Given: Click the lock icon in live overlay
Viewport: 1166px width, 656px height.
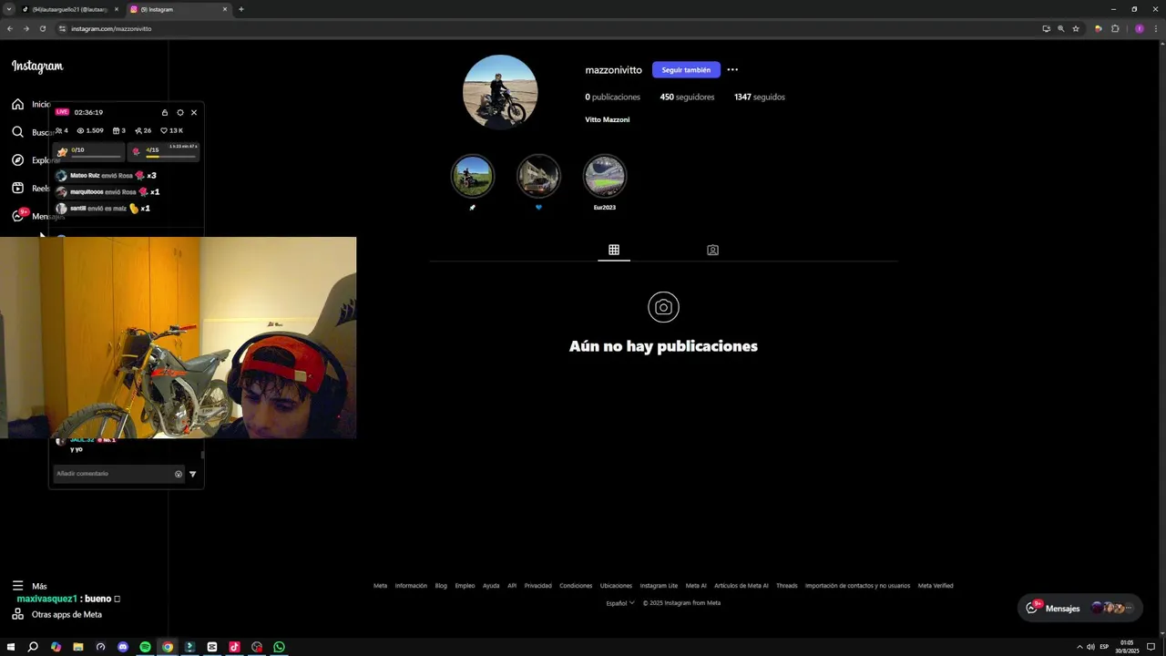Looking at the screenshot, I should pyautogui.click(x=165, y=112).
